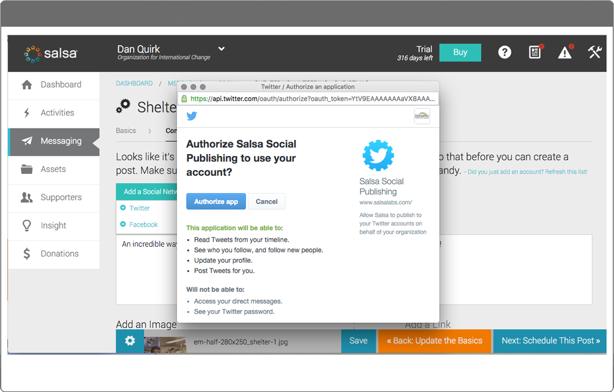The width and height of the screenshot is (614, 392).
Task: Open the Insight menu item
Action: coord(53,226)
